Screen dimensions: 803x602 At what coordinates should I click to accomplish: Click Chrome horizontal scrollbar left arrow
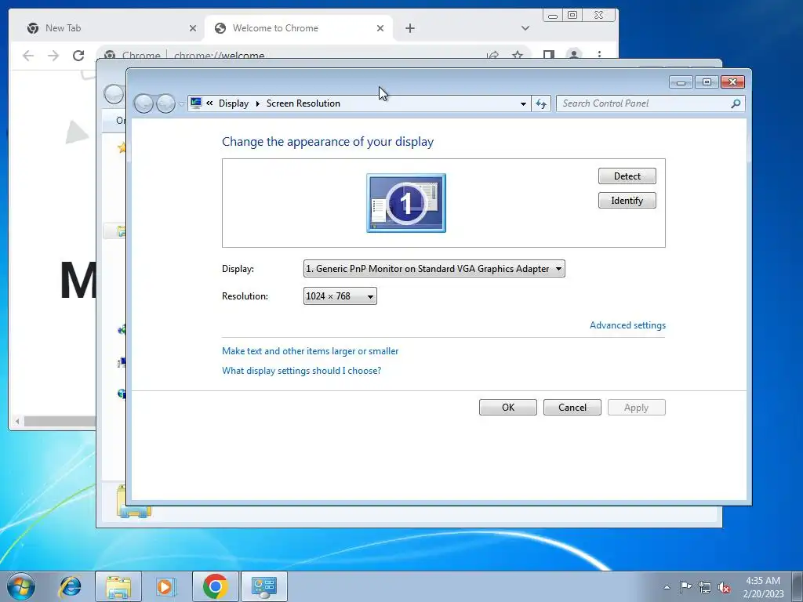tap(17, 421)
